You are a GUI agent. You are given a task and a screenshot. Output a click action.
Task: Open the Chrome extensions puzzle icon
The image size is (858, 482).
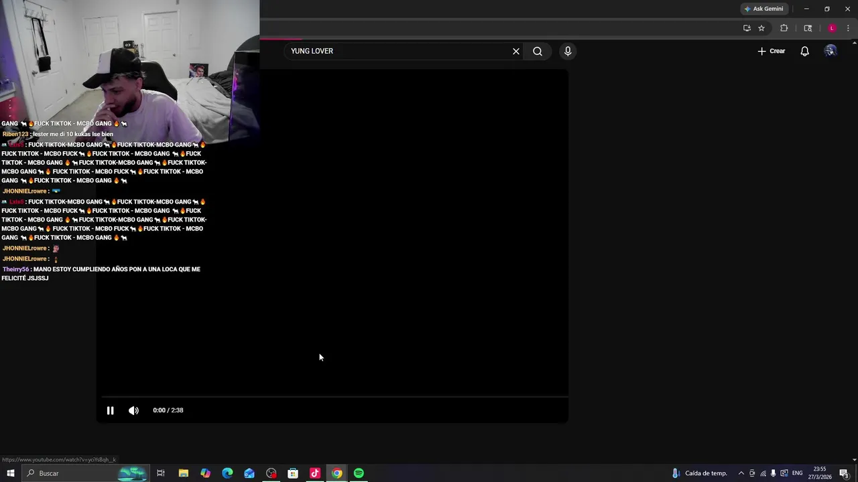pos(784,28)
